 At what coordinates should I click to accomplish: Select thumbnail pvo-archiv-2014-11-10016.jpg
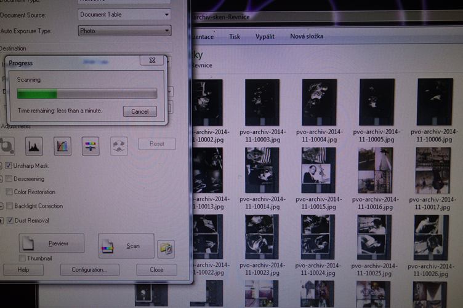tap(376, 170)
